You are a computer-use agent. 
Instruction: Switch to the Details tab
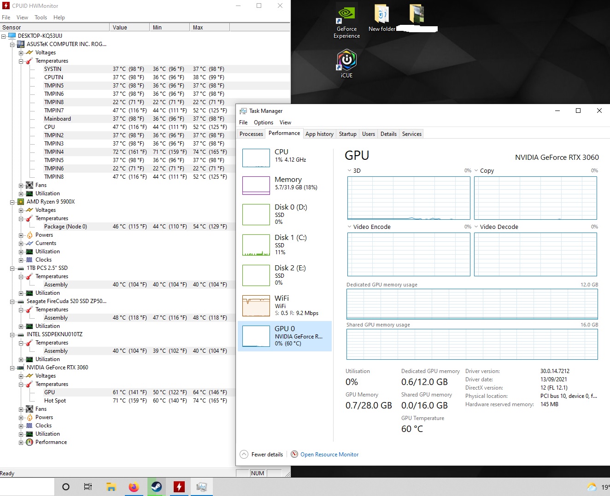pyautogui.click(x=388, y=134)
